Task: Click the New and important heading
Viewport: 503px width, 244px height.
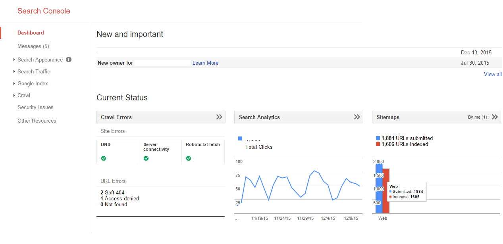Action: coord(130,34)
